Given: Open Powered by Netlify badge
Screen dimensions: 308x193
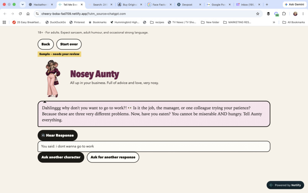Looking at the screenshot, I should pos(285,185).
